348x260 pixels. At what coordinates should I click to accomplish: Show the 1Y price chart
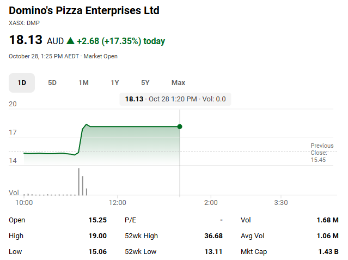[x=114, y=83]
